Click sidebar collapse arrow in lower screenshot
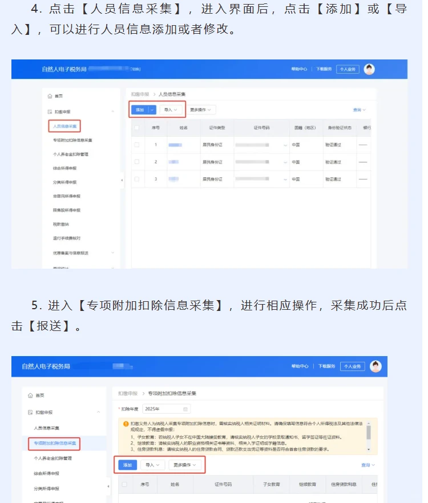The image size is (428, 503). [x=108, y=486]
